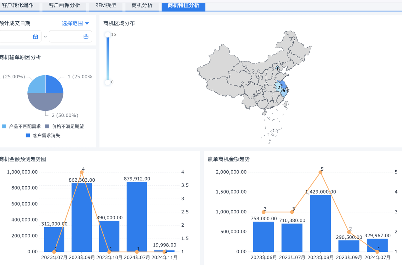
Task: Click the 329,967.00 bar for 2024年07月
Action: (x=377, y=245)
